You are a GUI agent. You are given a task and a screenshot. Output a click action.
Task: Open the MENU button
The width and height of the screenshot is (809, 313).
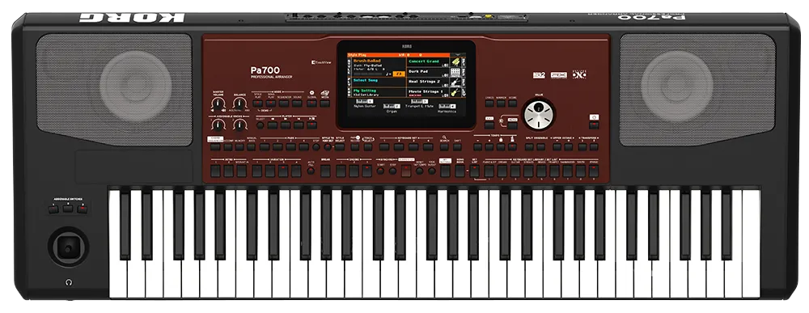point(512,125)
